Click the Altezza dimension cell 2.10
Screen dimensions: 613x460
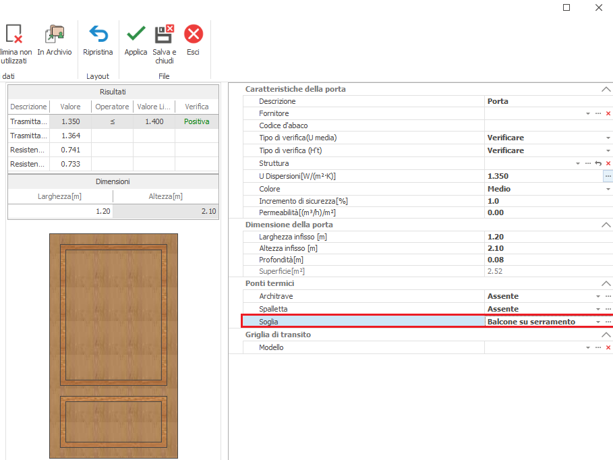click(x=166, y=211)
